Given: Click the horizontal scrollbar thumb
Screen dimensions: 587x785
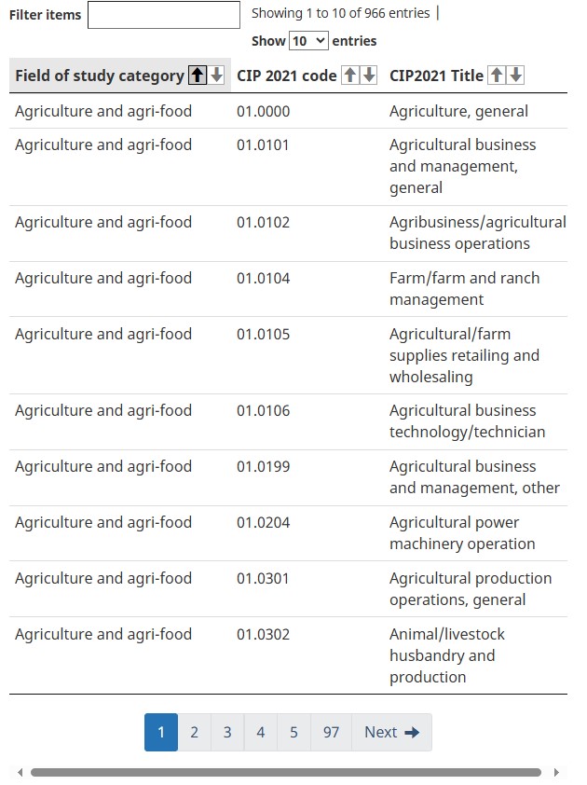Looking at the screenshot, I should 286,773.
